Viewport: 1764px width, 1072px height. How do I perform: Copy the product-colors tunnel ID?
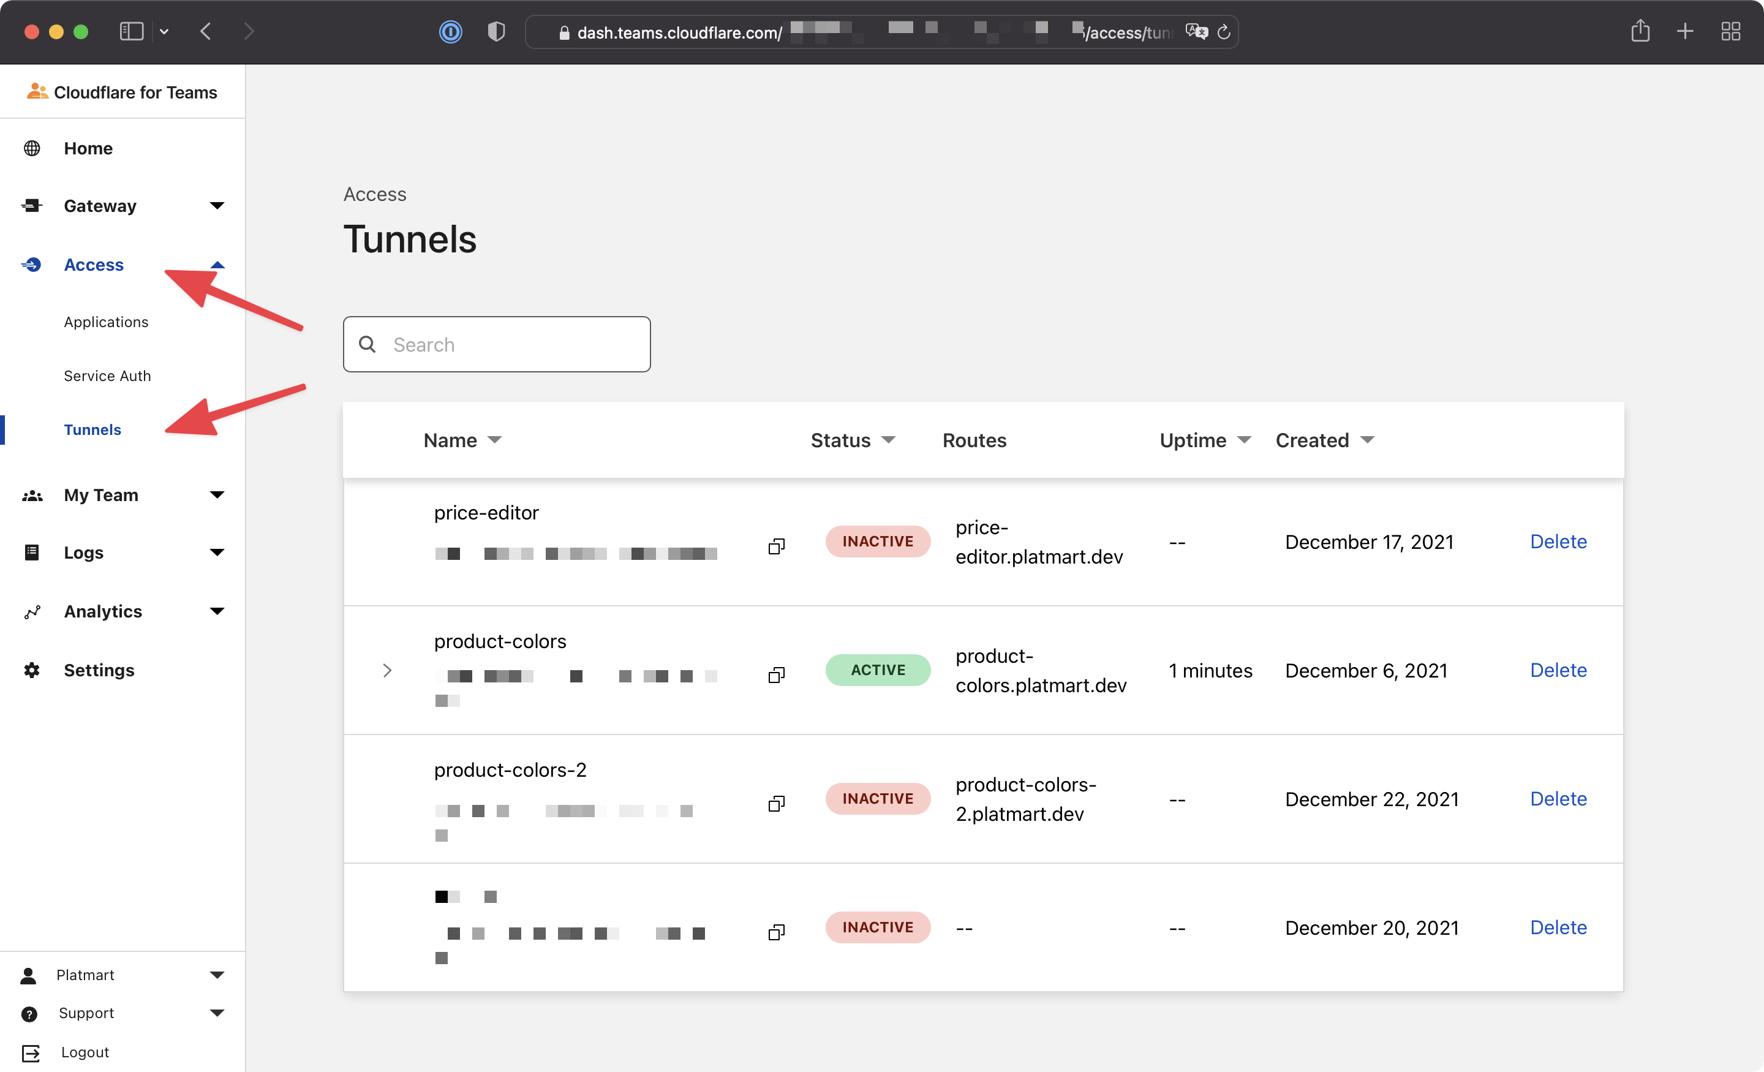pyautogui.click(x=777, y=674)
